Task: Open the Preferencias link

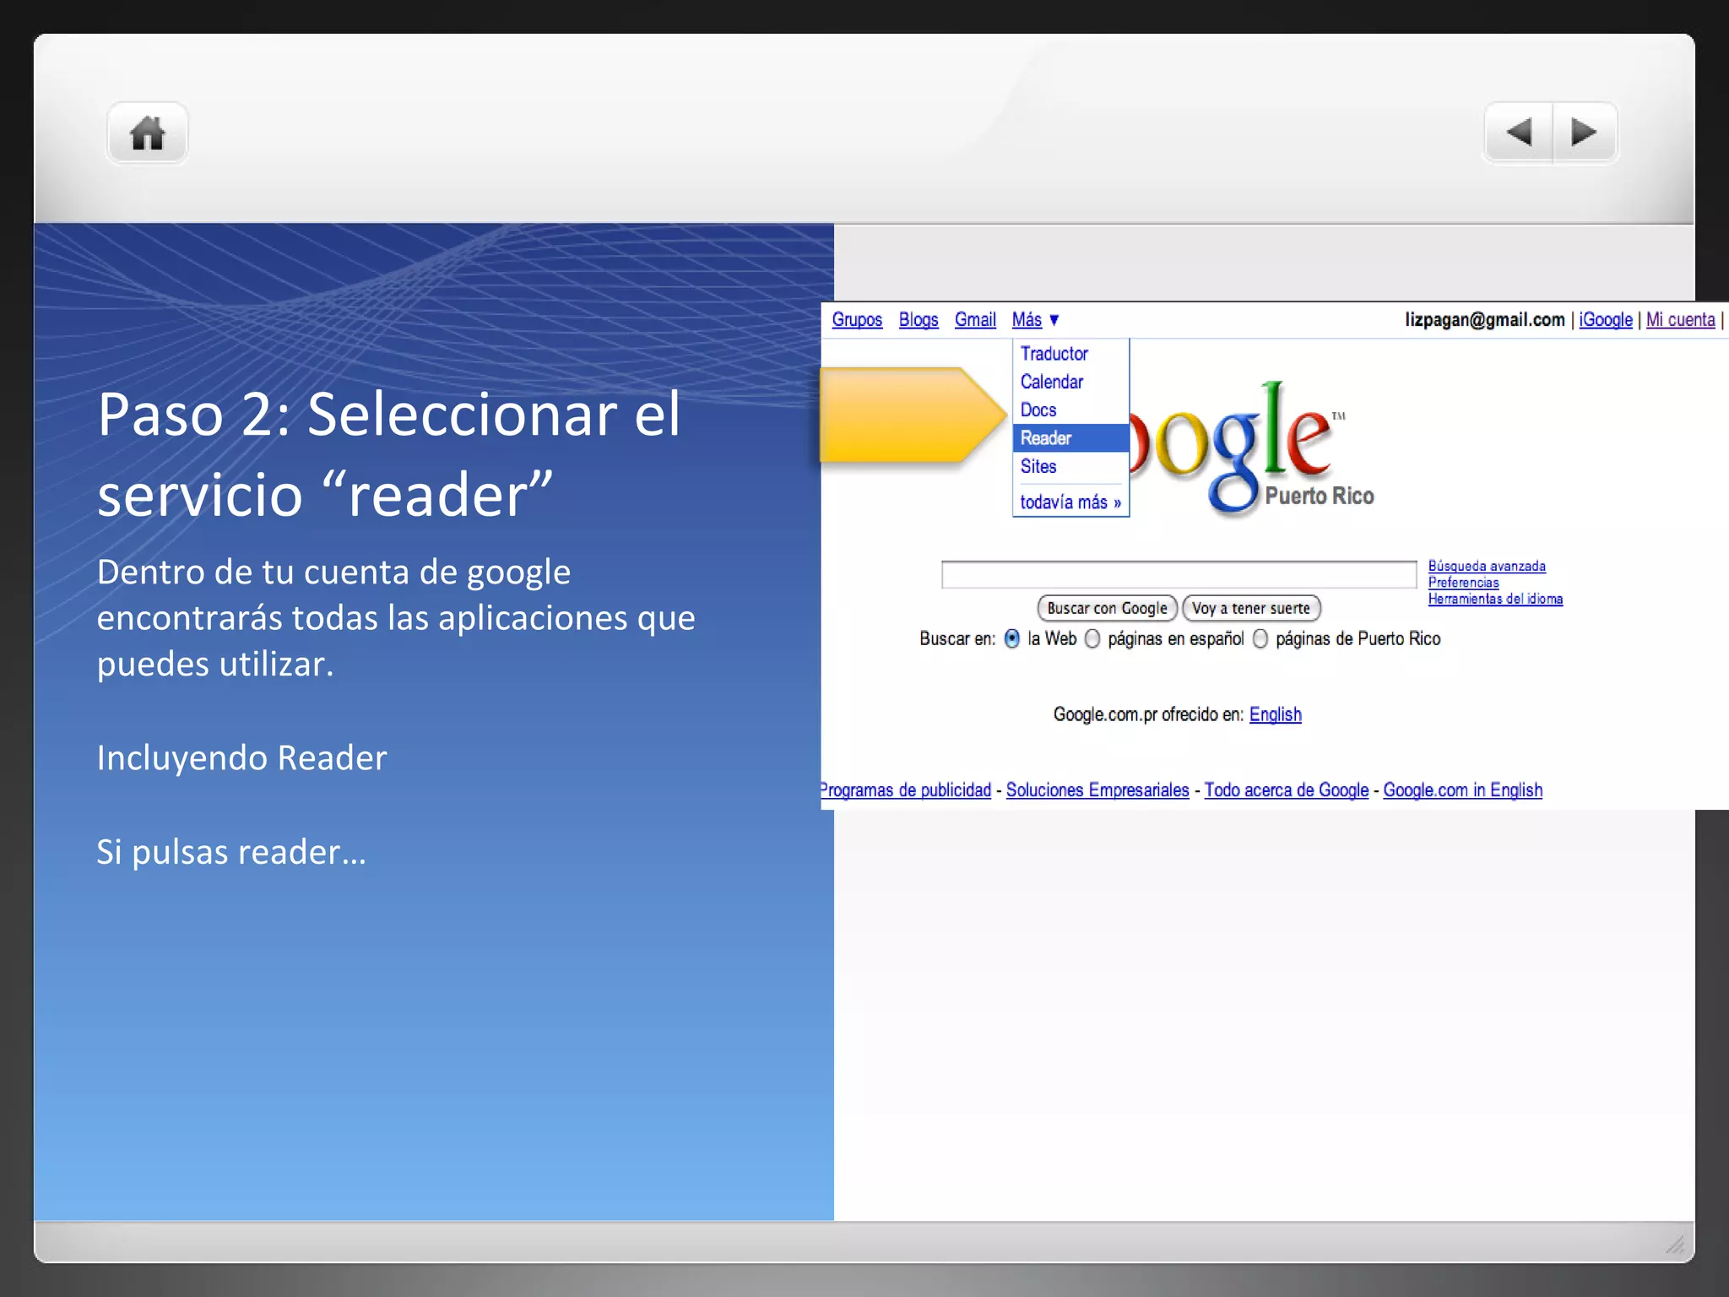Action: click(x=1463, y=583)
